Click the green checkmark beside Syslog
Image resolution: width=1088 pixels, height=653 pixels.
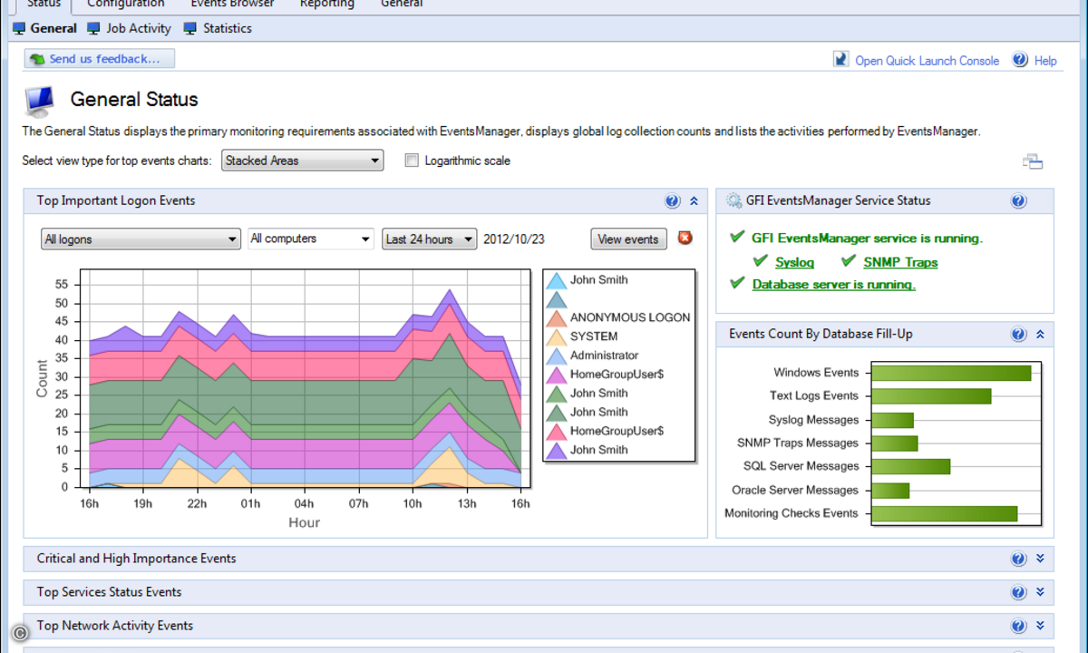point(761,261)
